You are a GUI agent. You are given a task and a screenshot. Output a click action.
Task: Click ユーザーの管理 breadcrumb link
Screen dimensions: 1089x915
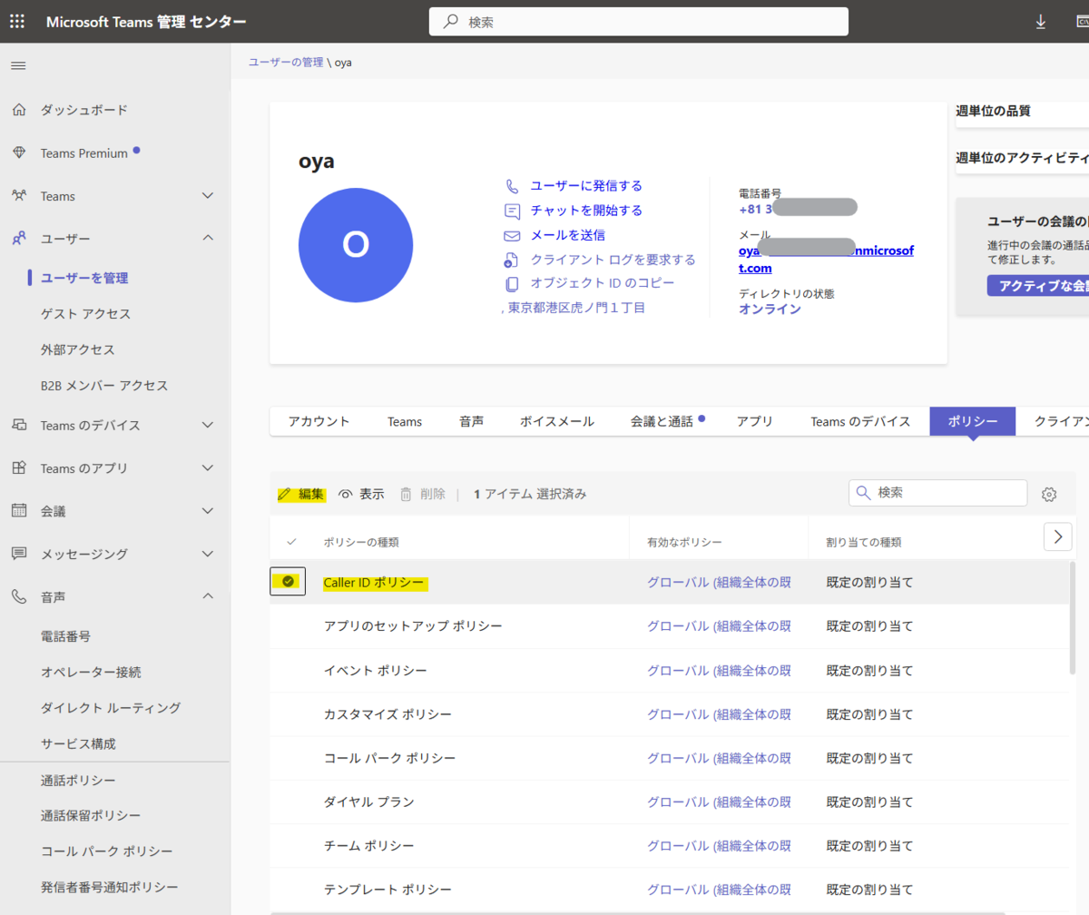(x=286, y=63)
